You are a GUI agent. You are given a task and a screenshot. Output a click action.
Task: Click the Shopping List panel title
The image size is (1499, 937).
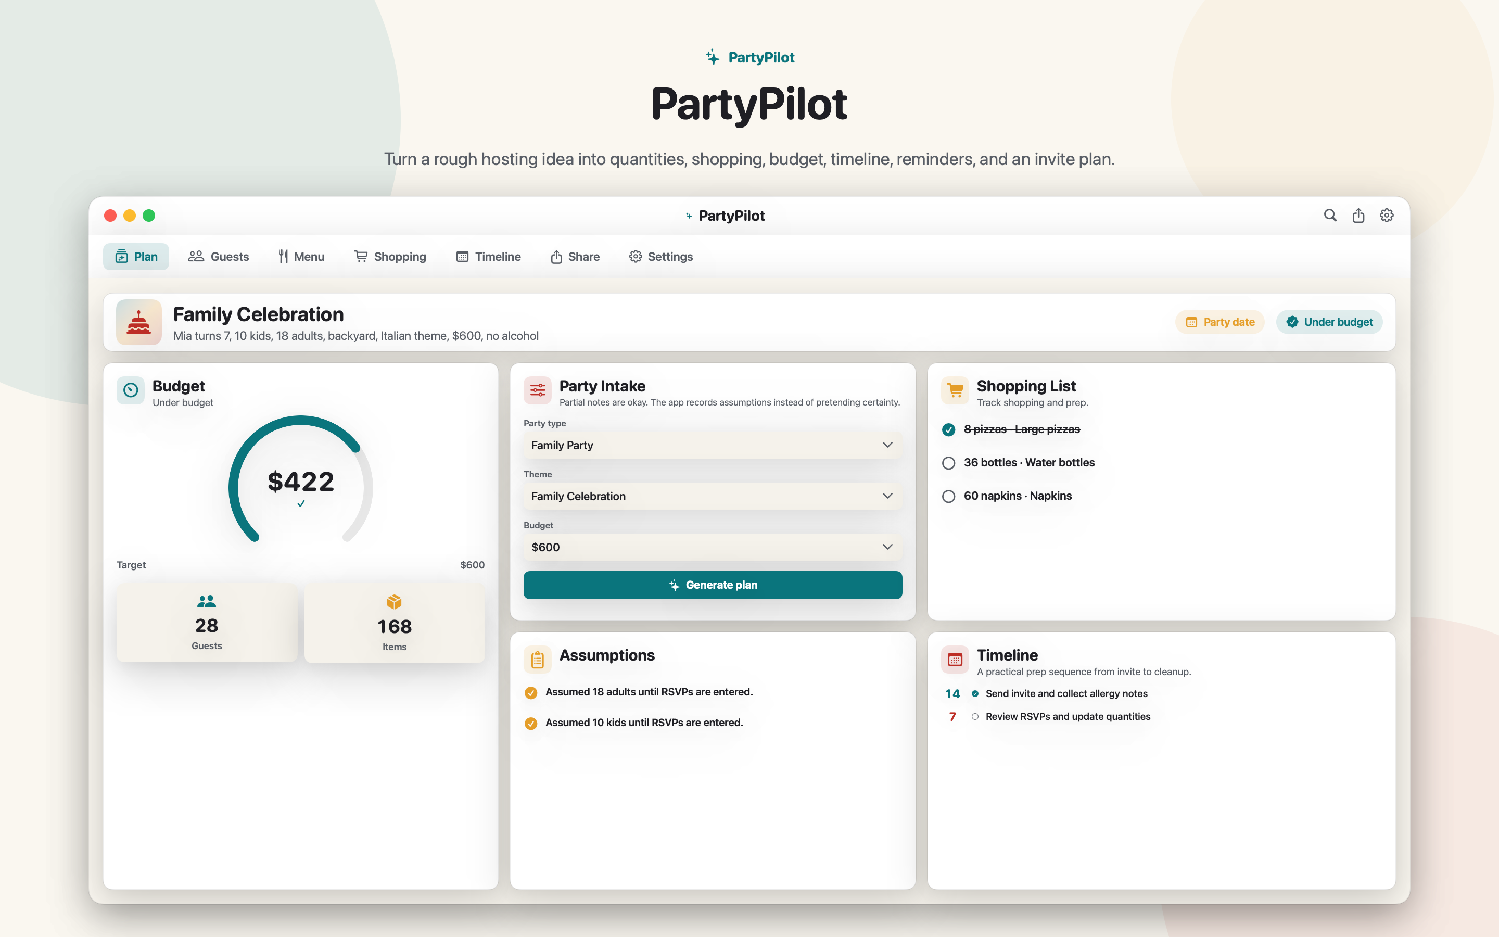1026,386
